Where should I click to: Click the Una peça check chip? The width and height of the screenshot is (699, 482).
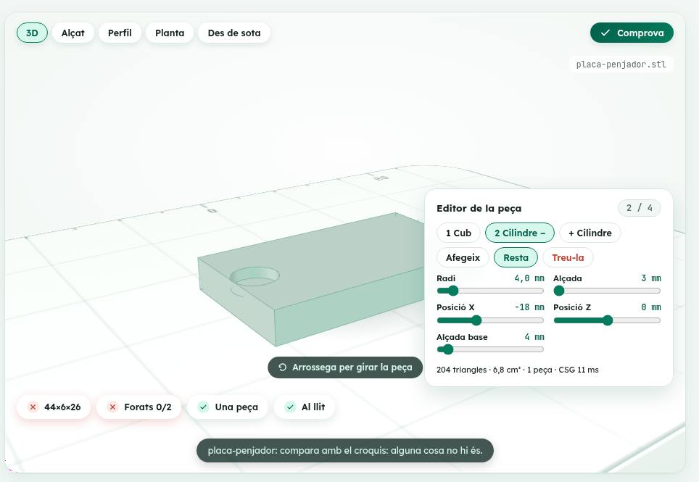(228, 407)
